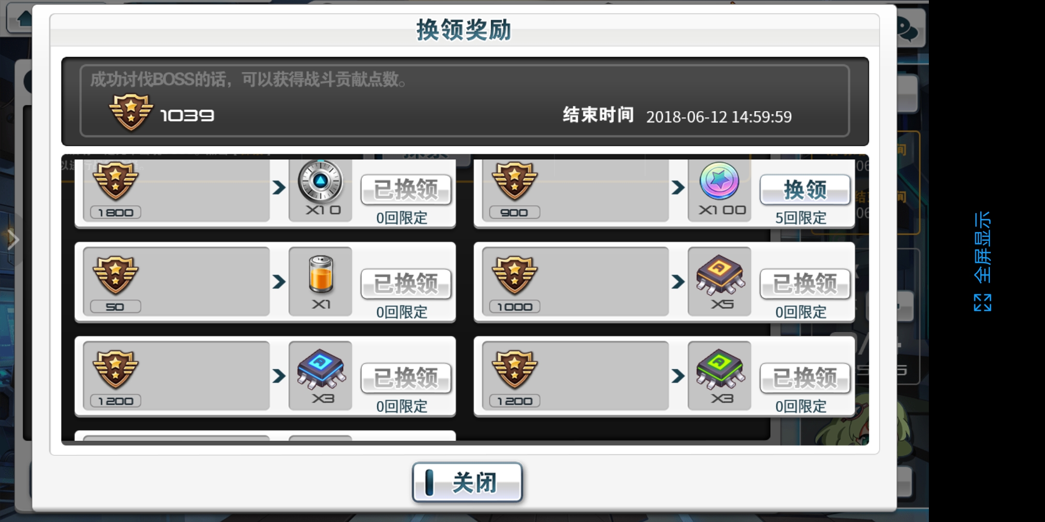
Task: Close the reward dialog with 关闭
Action: click(467, 482)
